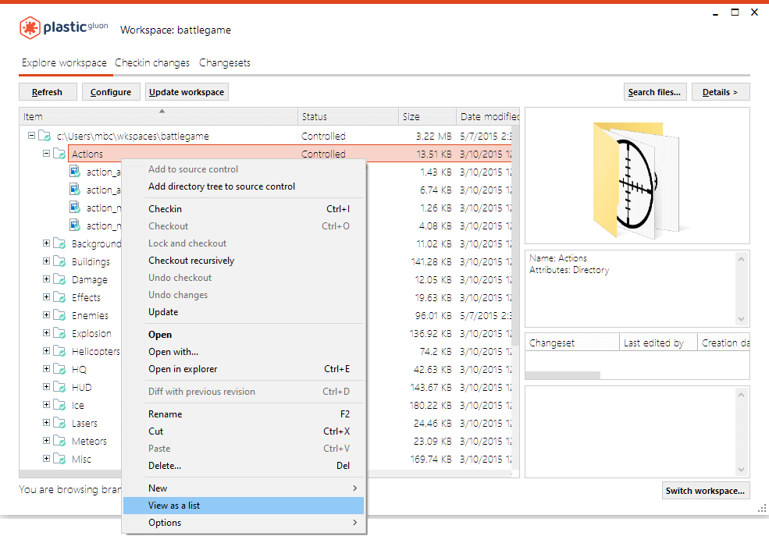Click the Background folder icon
Image resolution: width=769 pixels, height=536 pixels.
59,243
